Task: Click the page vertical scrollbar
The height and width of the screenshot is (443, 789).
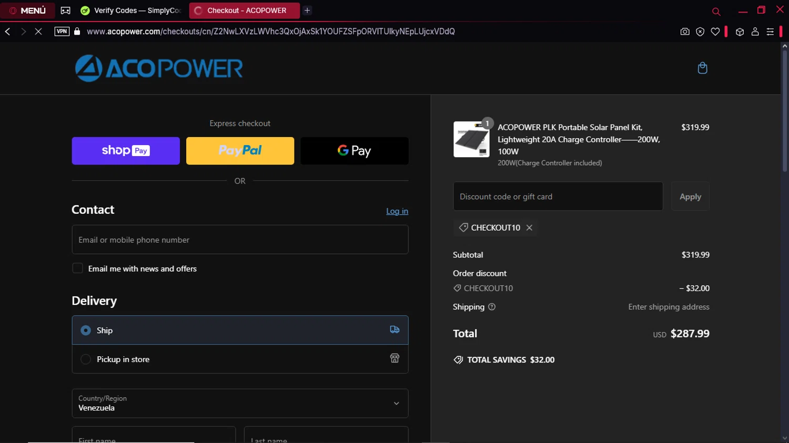Action: [784, 111]
